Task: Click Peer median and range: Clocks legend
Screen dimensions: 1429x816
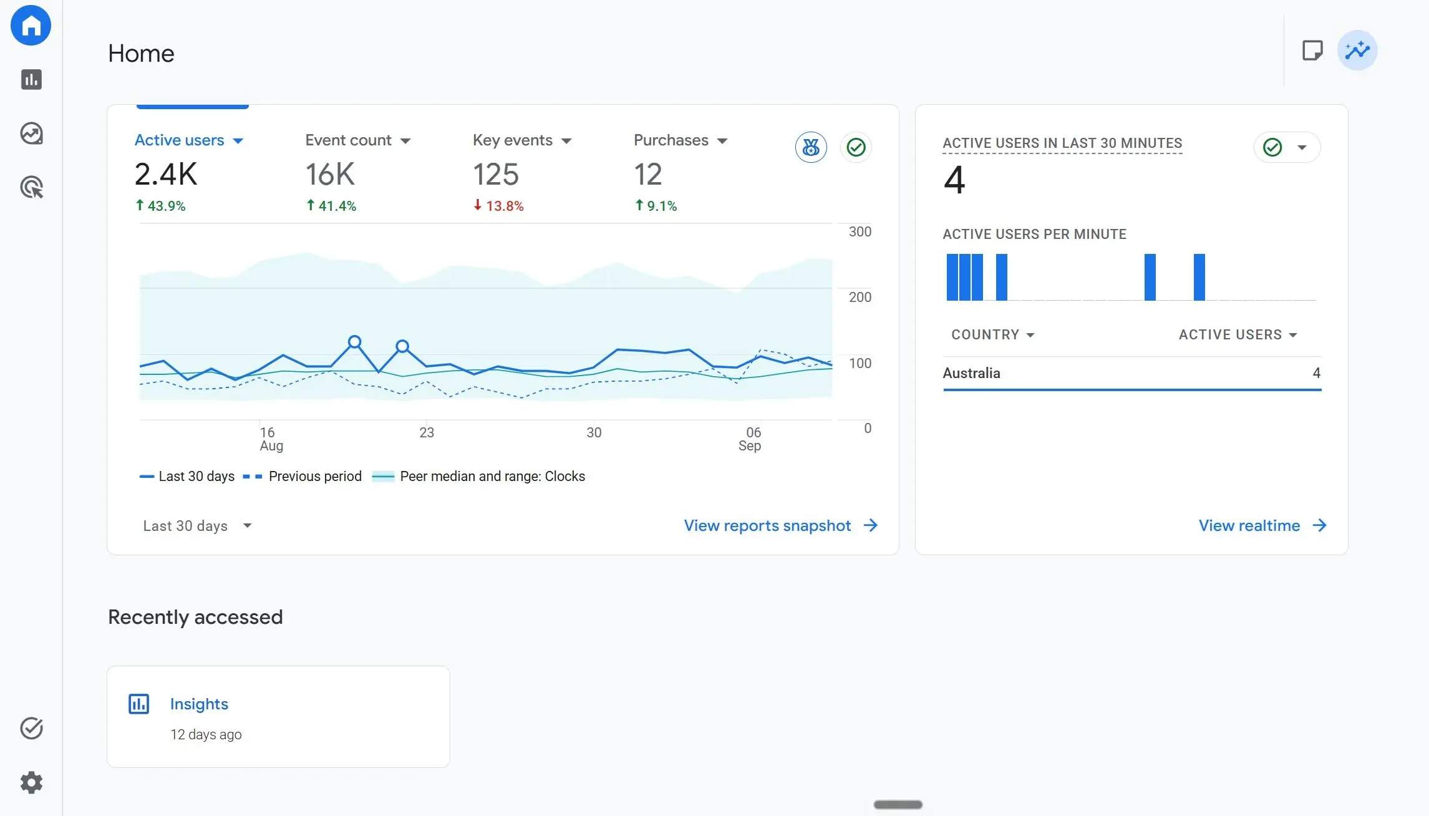Action: point(478,477)
